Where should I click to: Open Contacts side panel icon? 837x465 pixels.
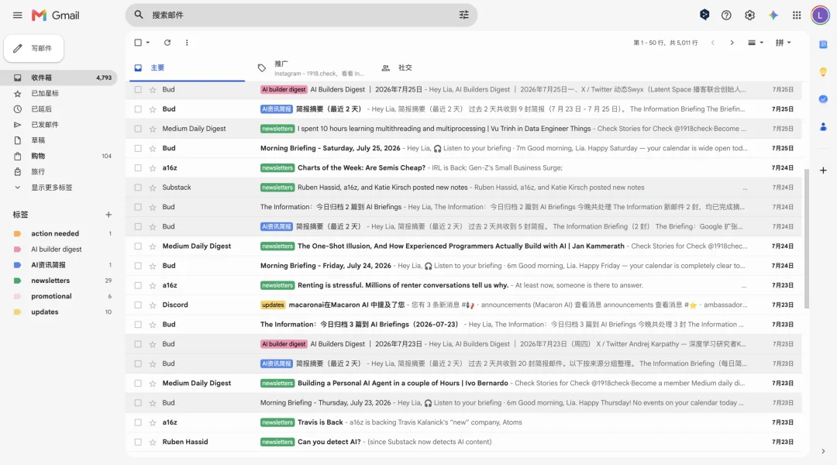[x=823, y=126]
